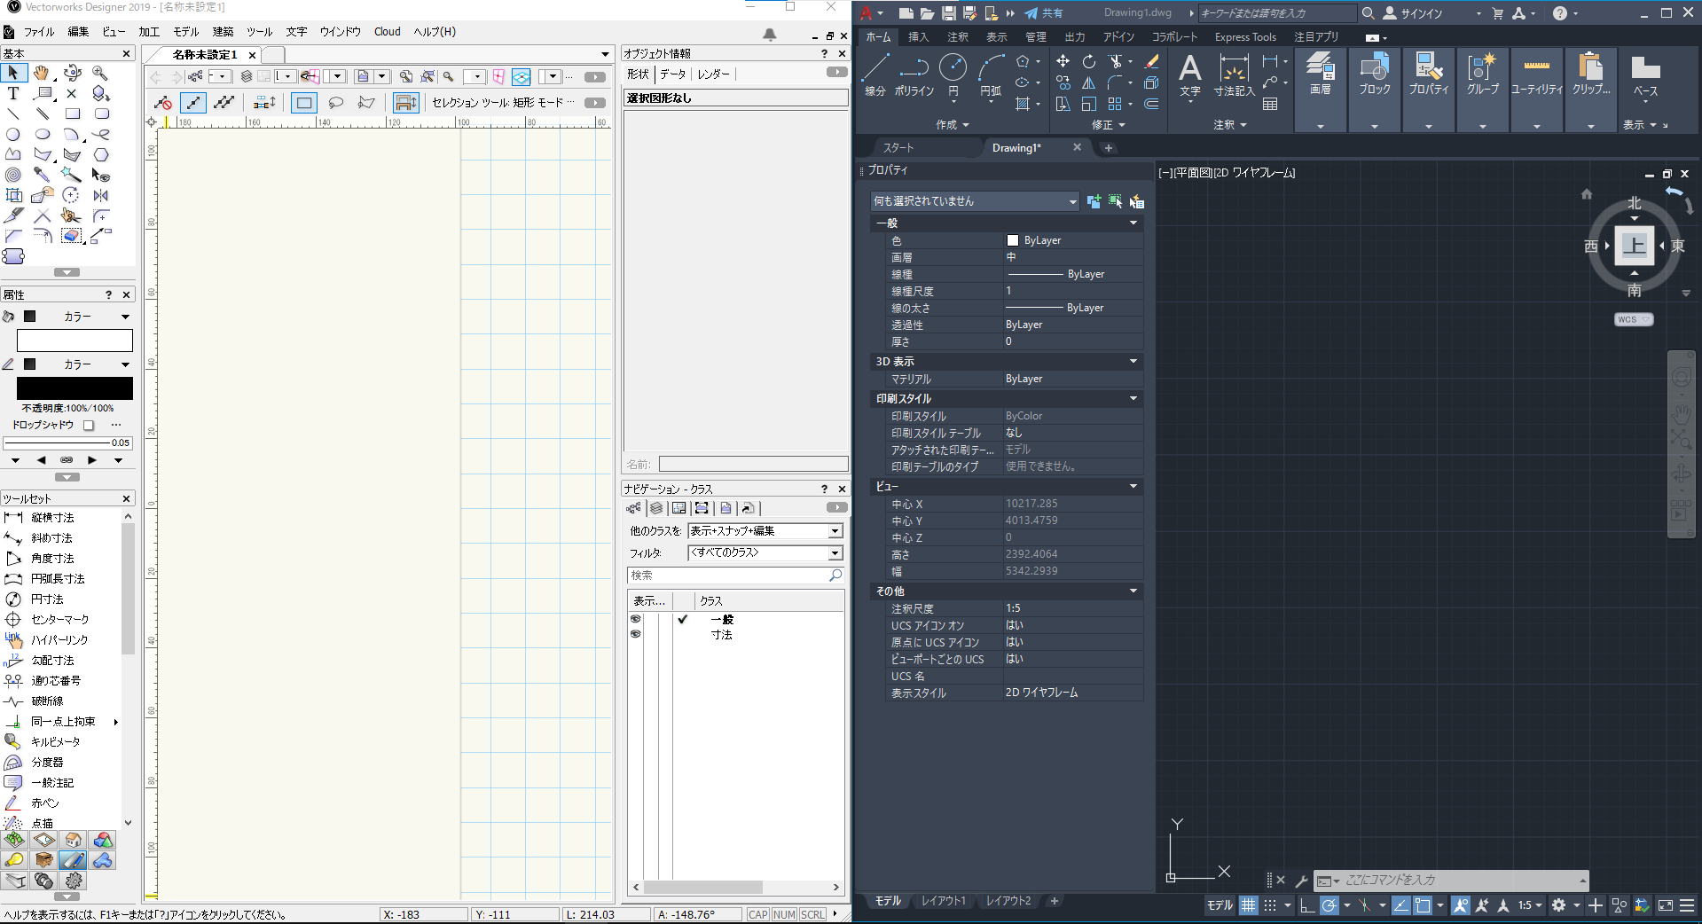The image size is (1702, 924).
Task: Toggle polar tracking in AutoCAD status bar
Action: [x=1329, y=905]
